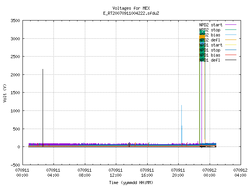Click the 2500 y-axis tick label

pos(15,57)
